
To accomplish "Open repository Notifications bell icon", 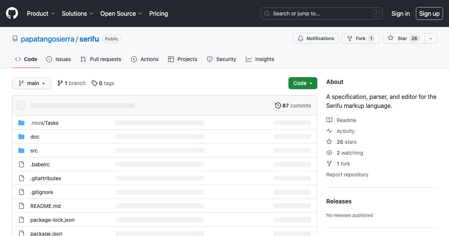I will tap(301, 38).
